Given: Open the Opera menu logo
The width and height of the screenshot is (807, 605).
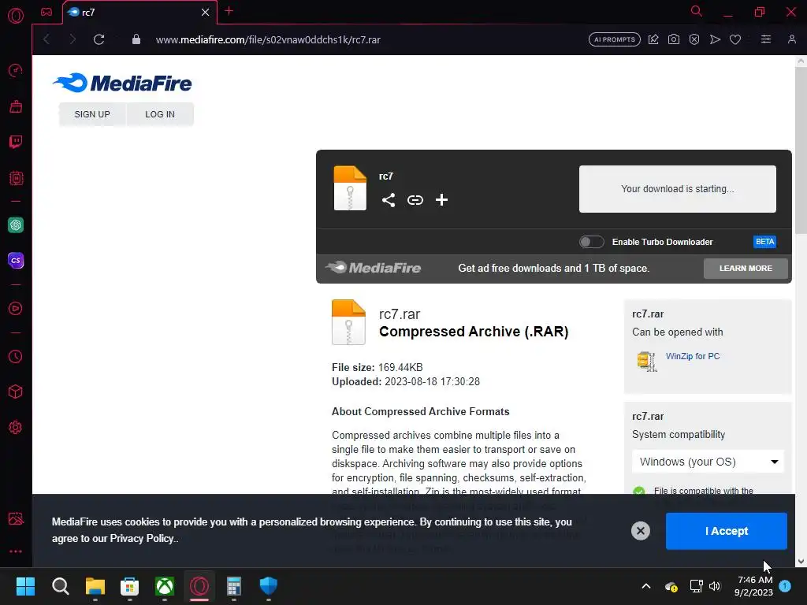Looking at the screenshot, I should click(x=16, y=16).
